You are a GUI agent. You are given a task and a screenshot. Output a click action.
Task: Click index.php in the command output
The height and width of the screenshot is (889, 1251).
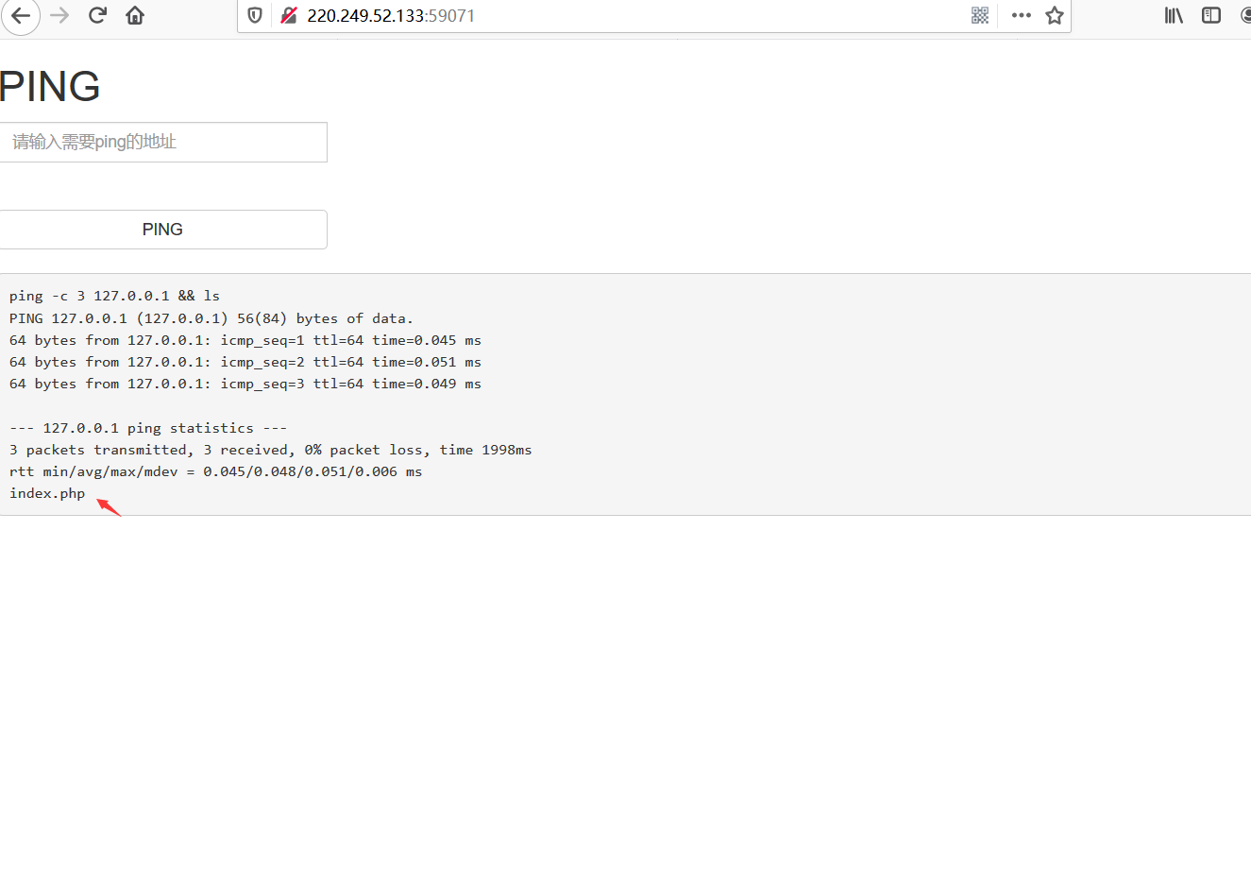coord(47,494)
